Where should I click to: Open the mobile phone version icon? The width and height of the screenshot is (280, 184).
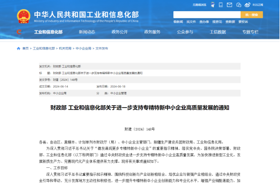coord(221,5)
